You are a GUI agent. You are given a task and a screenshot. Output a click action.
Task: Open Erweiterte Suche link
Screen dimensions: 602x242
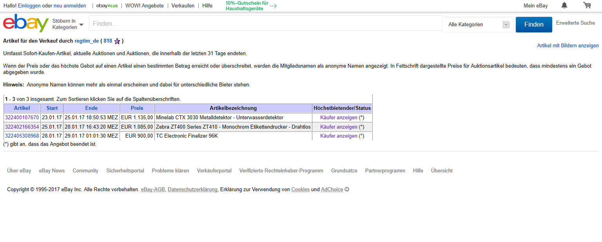(x=575, y=23)
